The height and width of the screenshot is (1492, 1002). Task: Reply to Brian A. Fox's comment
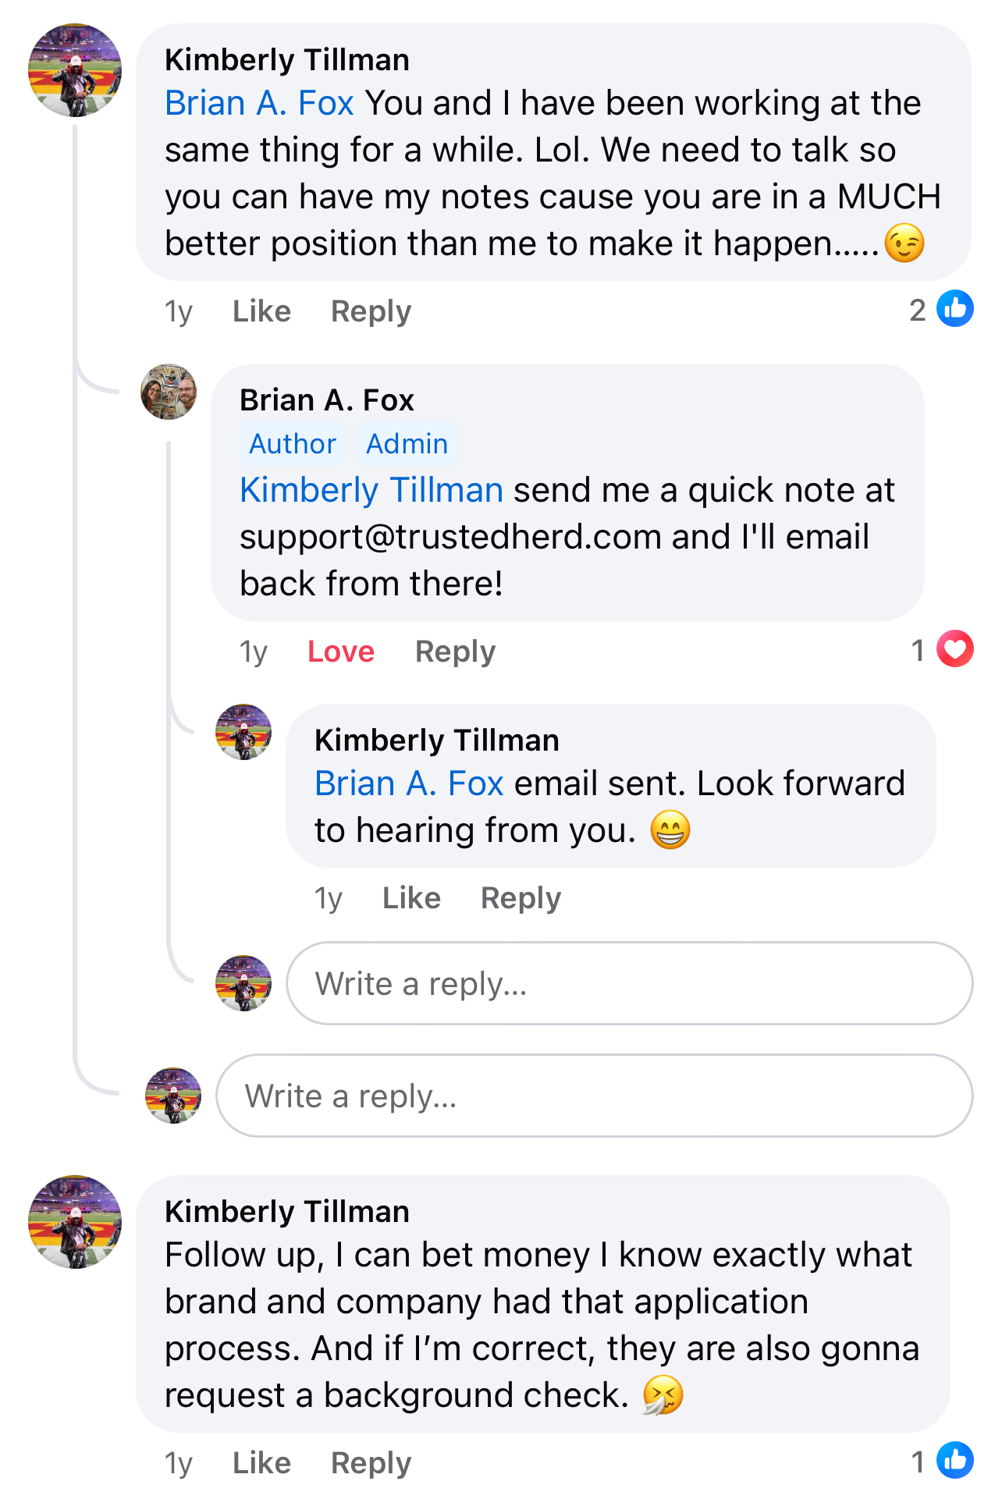(x=455, y=652)
